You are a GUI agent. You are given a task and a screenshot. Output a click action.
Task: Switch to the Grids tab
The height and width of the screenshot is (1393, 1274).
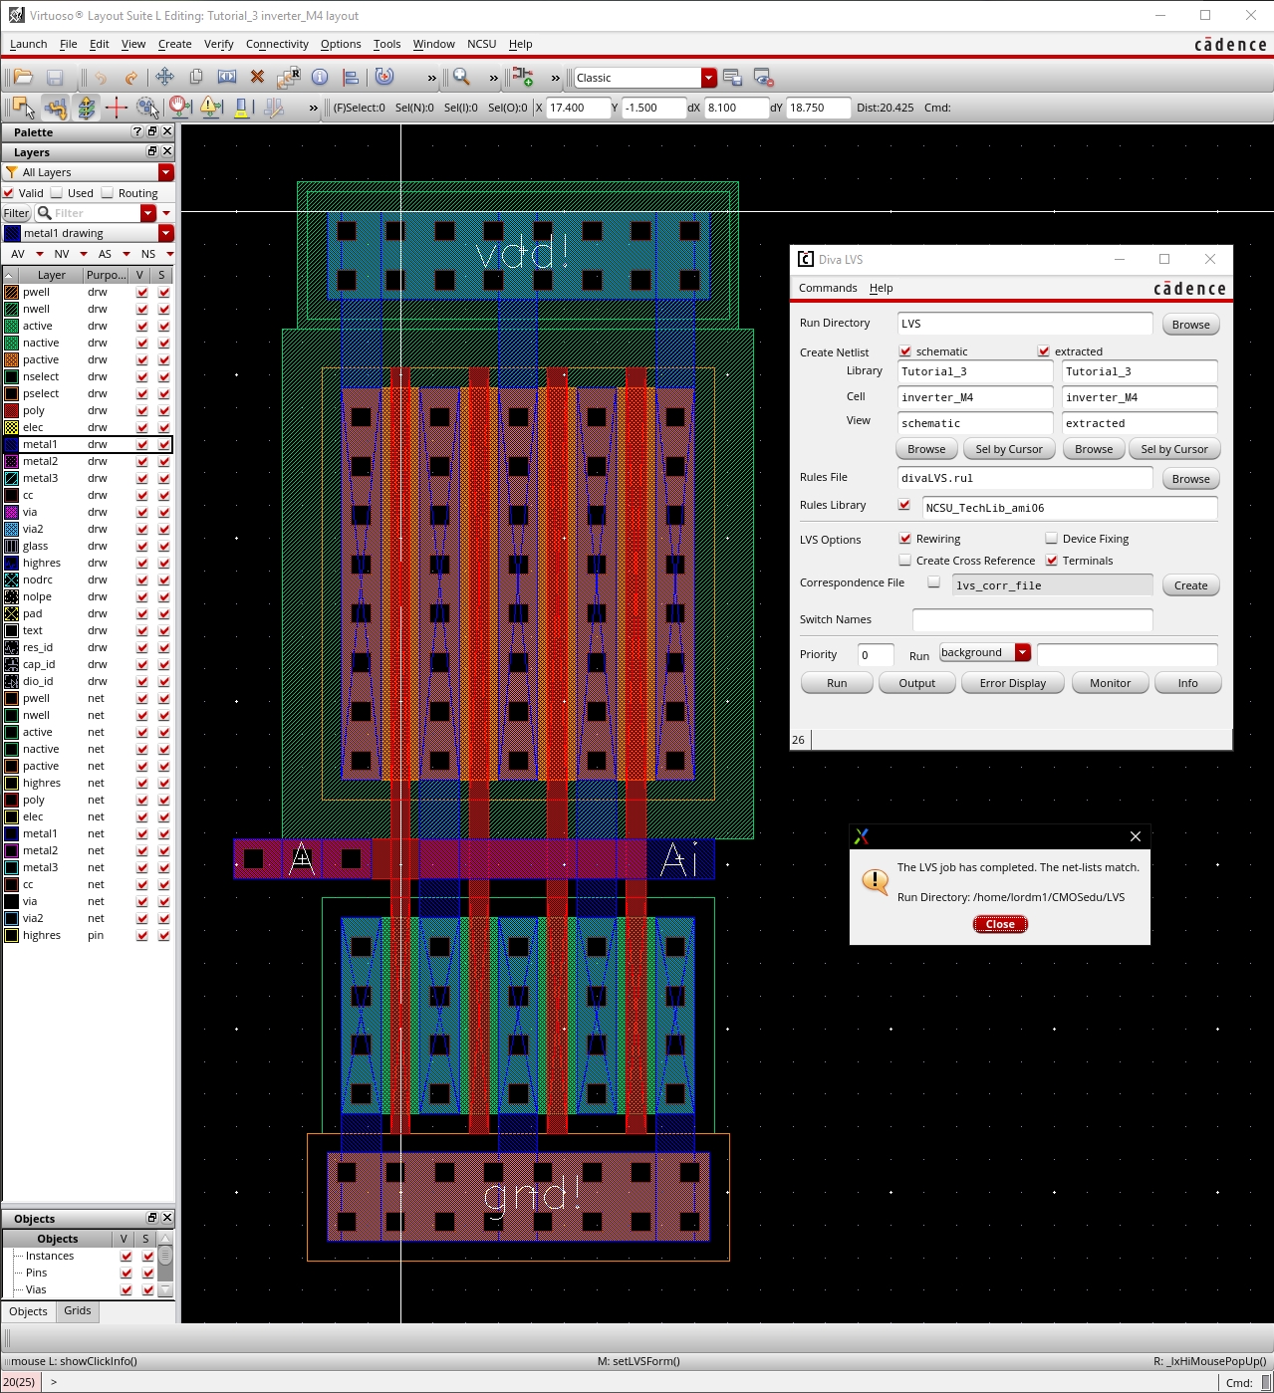[78, 1311]
